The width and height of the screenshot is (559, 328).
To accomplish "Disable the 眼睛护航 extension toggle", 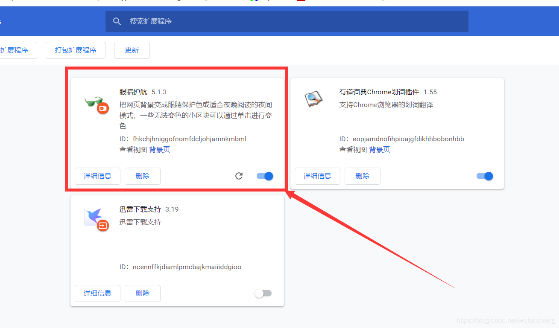I will [264, 176].
